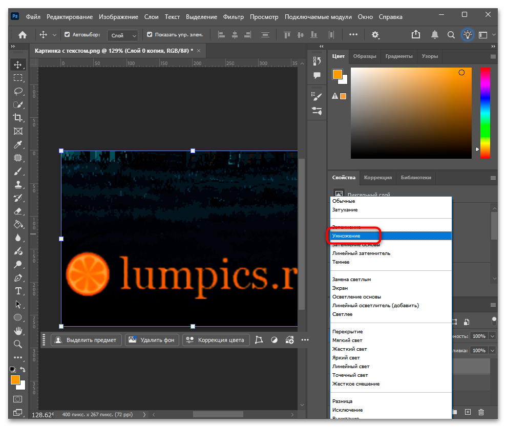Select the Lasso tool
Viewport: 506px width, 427px height.
pos(18,91)
